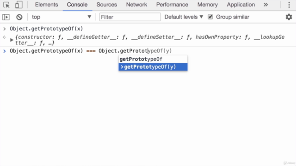Screen dimensions: 296x166
Task: Open the Application tab
Action: pyautogui.click(x=240, y=5)
